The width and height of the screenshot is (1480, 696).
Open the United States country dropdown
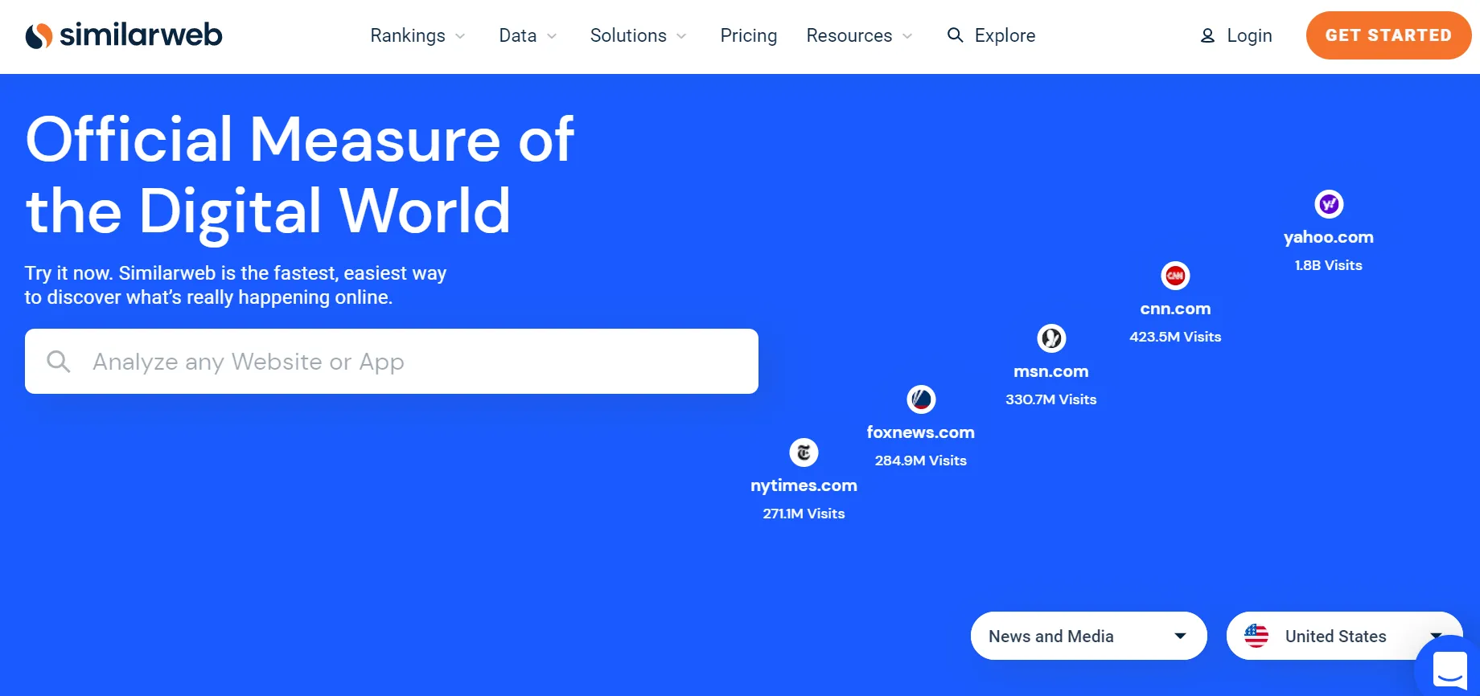pos(1335,636)
